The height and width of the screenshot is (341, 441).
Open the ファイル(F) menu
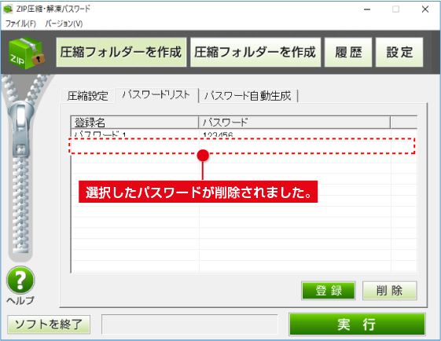pyautogui.click(x=20, y=24)
